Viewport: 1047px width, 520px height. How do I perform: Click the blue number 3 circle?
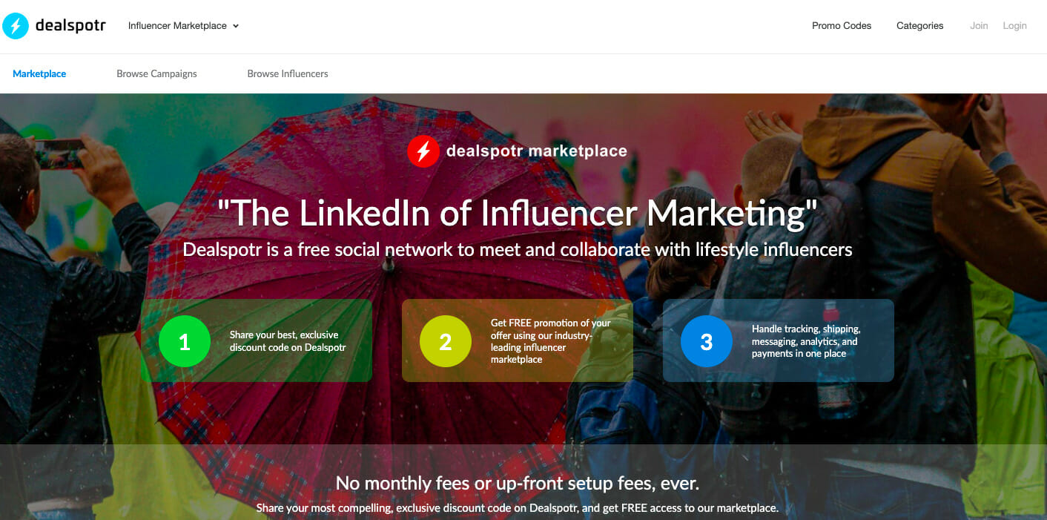point(707,341)
